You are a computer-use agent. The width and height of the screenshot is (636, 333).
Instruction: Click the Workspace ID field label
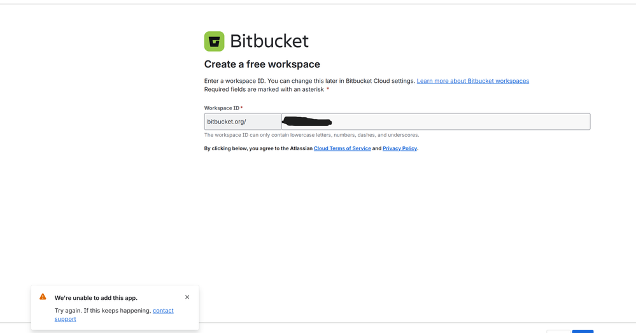(x=222, y=108)
